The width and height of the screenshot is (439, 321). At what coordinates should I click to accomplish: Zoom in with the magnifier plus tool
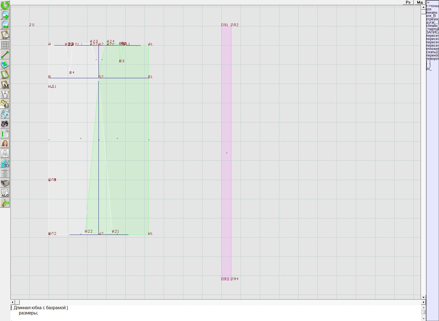(x=5, y=15)
